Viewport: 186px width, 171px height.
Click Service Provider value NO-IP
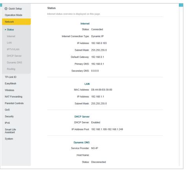(95, 148)
